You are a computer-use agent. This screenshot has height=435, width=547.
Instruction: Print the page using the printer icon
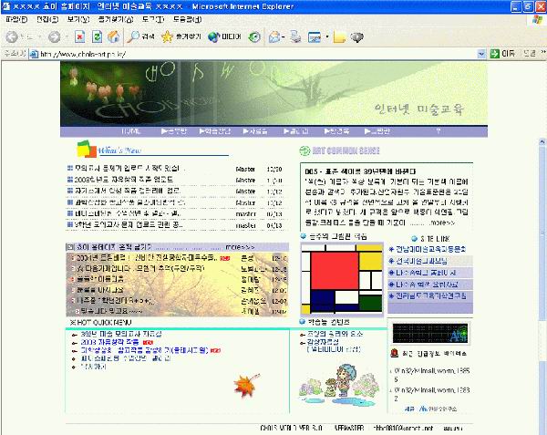click(295, 36)
